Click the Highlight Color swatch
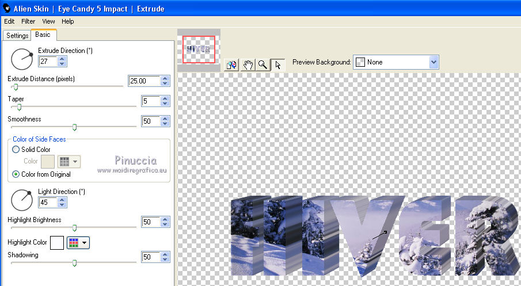 tap(57, 242)
